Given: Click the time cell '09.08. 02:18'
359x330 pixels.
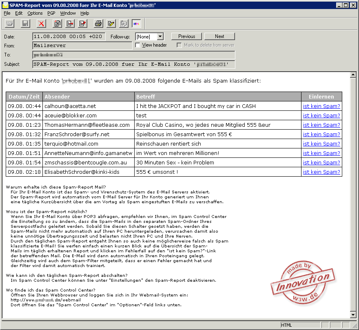Looking at the screenshot, I should click(x=24, y=172).
